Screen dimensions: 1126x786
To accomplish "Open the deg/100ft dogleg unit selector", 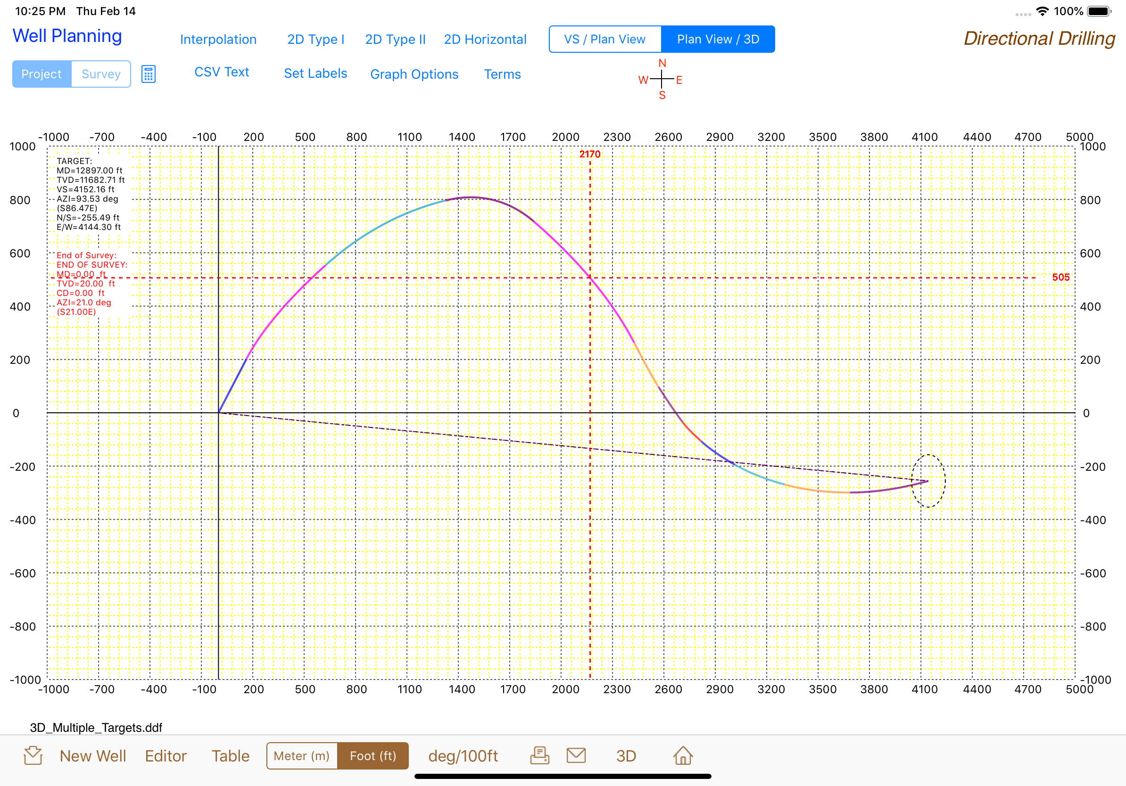I will (x=463, y=756).
